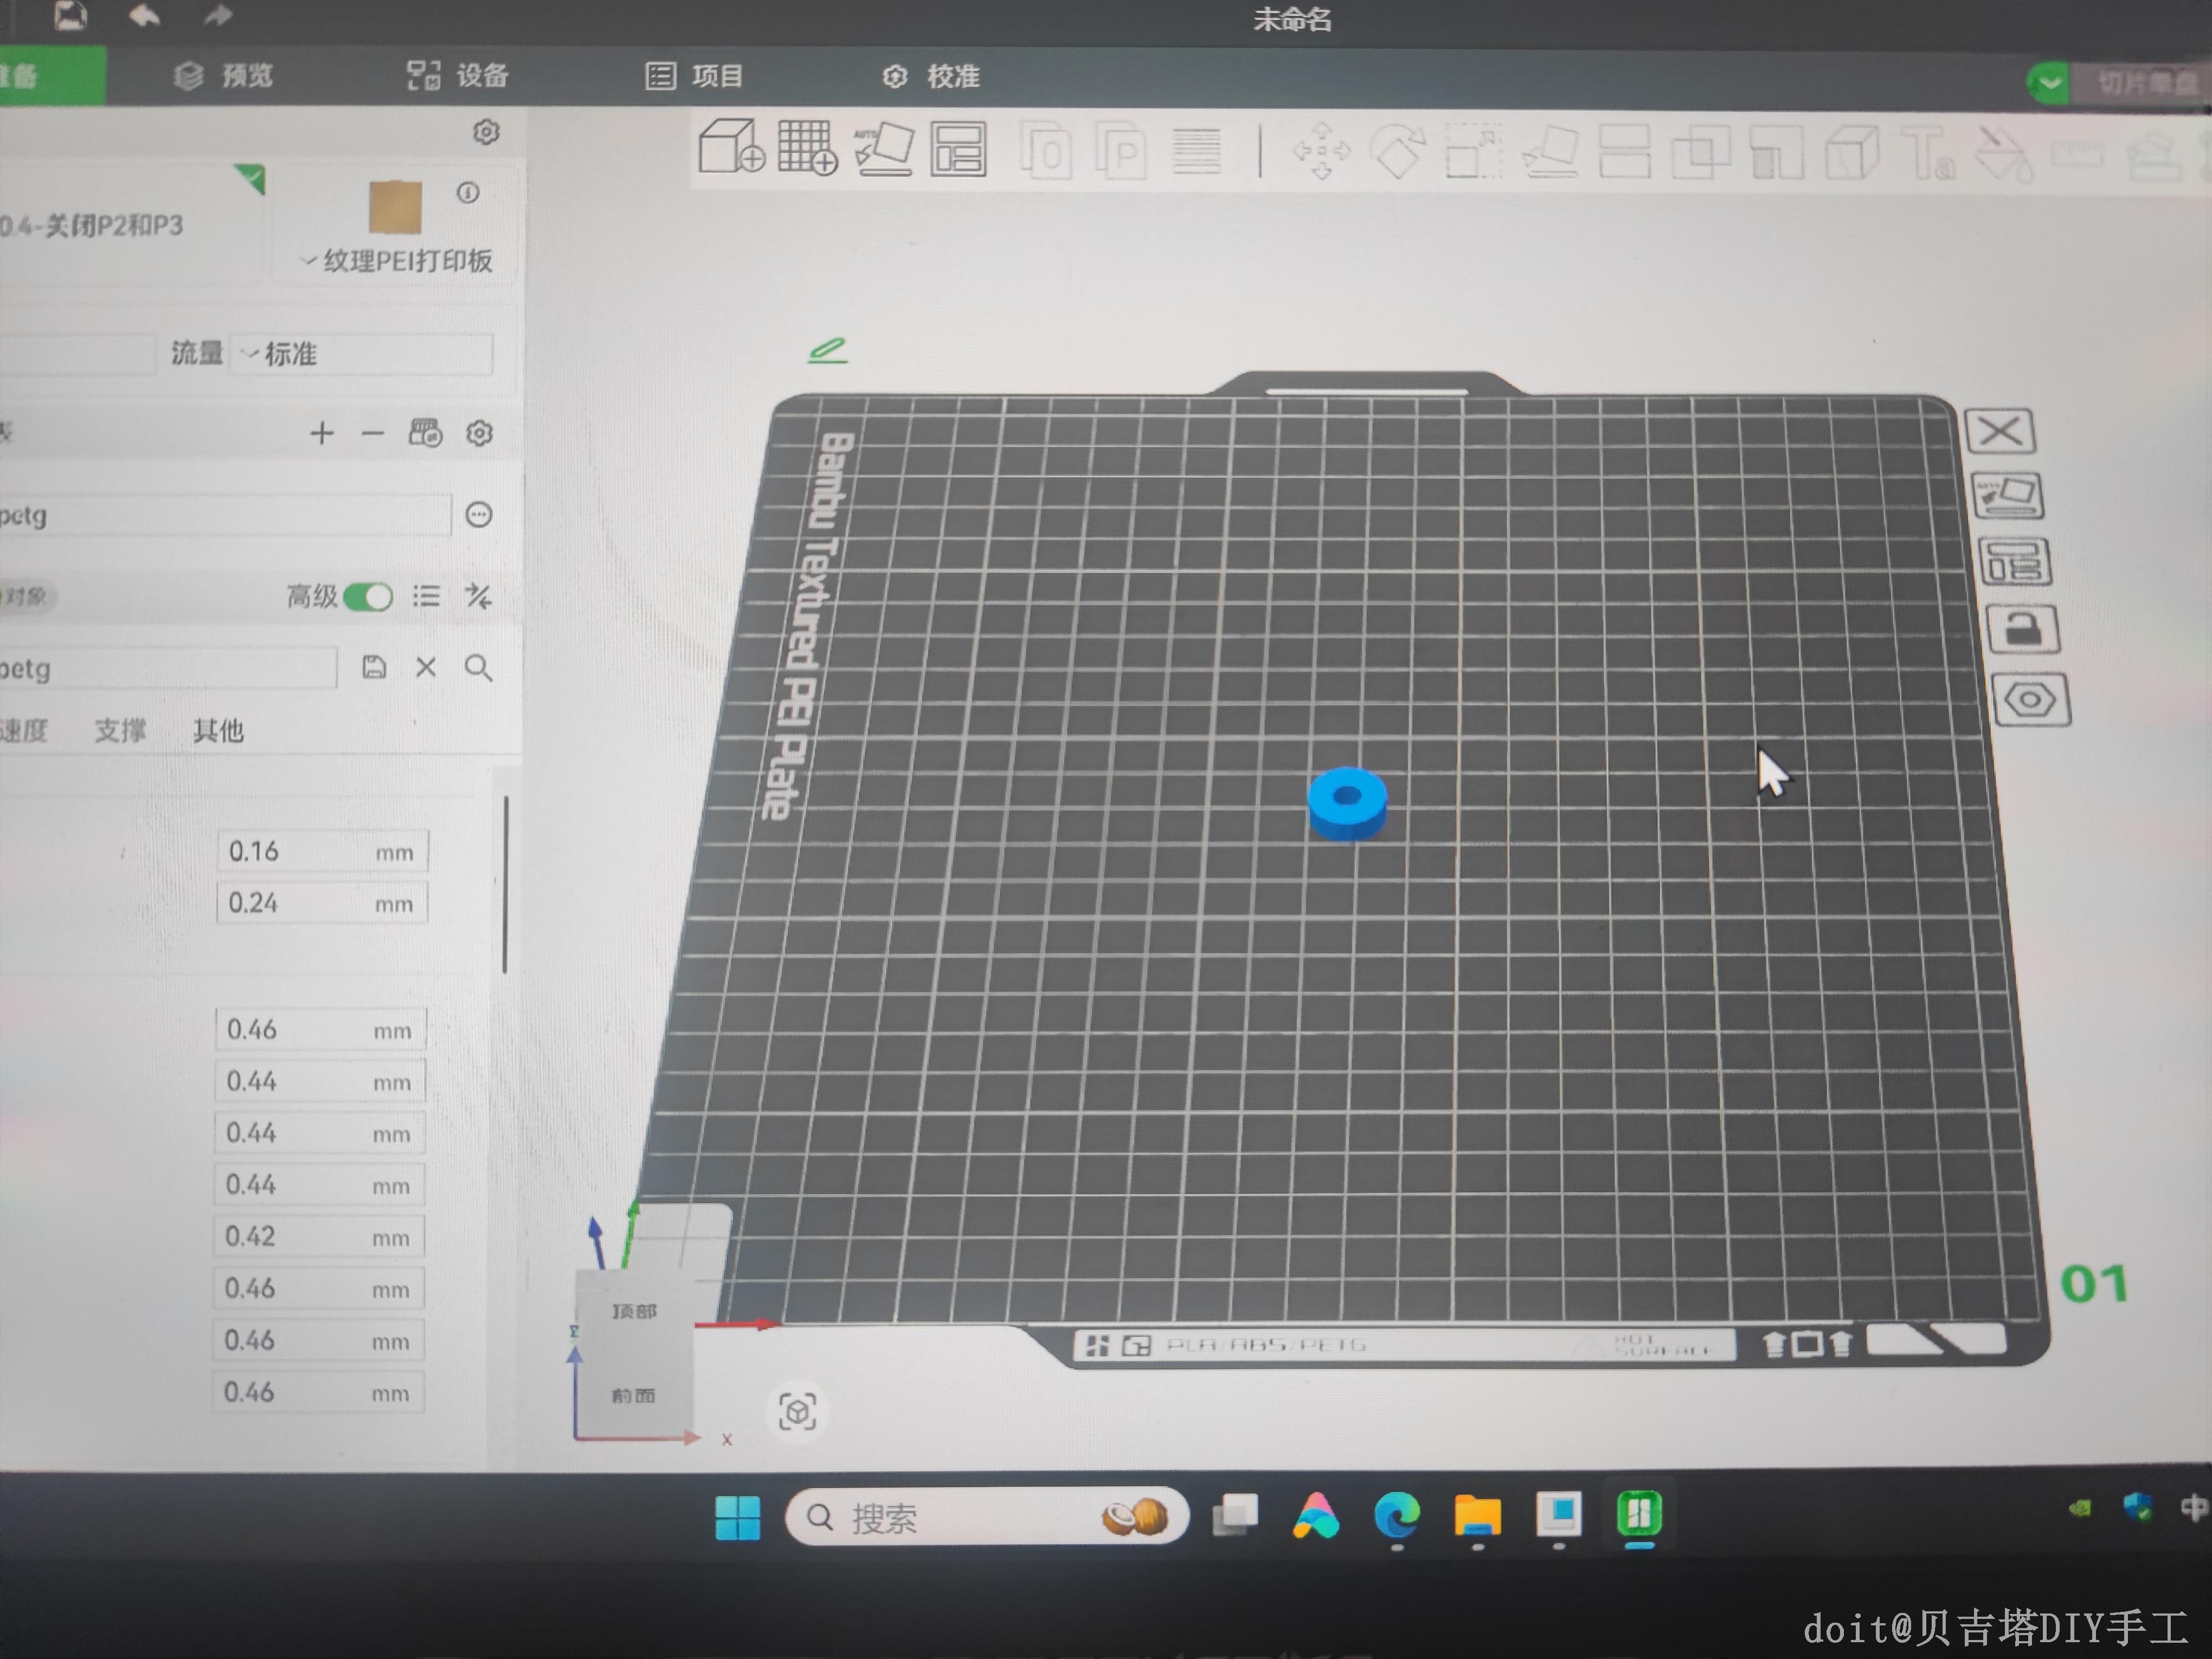Expand the slice plate dropdown arrow
Viewport: 2212px width, 1659px height.
coord(2048,83)
